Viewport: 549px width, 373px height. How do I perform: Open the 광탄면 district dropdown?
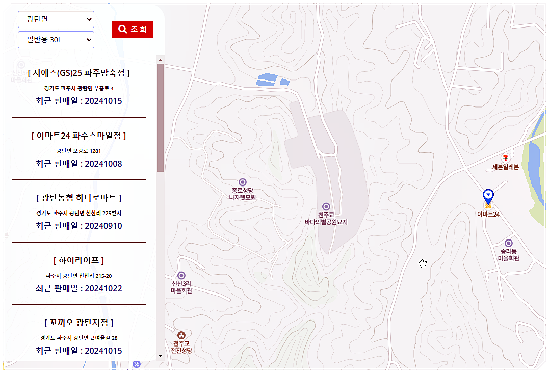tap(56, 19)
